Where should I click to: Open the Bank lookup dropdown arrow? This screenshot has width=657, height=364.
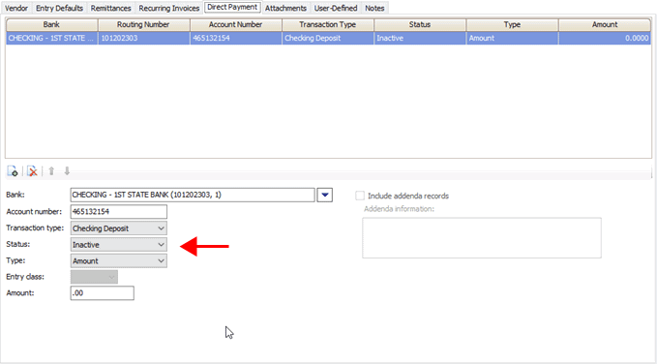pos(325,195)
